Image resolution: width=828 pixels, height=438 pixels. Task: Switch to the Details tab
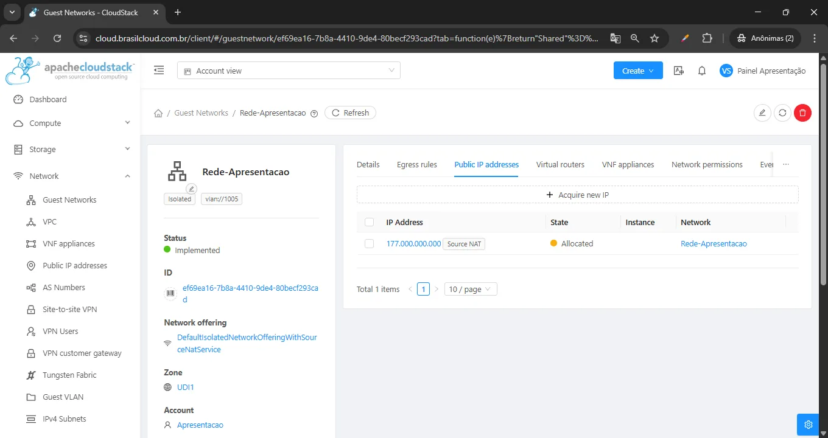(368, 164)
